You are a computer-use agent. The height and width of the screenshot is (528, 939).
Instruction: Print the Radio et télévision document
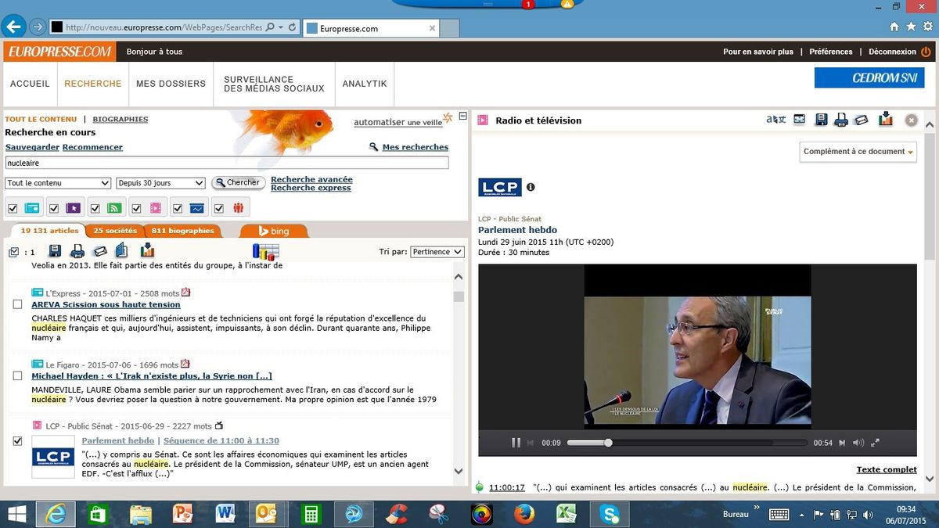(x=841, y=120)
